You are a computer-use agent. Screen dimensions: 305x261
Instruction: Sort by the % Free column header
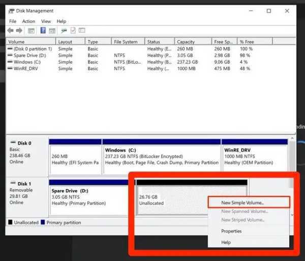click(255, 42)
